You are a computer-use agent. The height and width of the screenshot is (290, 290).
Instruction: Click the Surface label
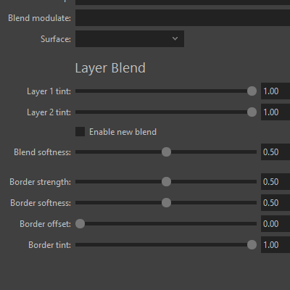click(56, 39)
